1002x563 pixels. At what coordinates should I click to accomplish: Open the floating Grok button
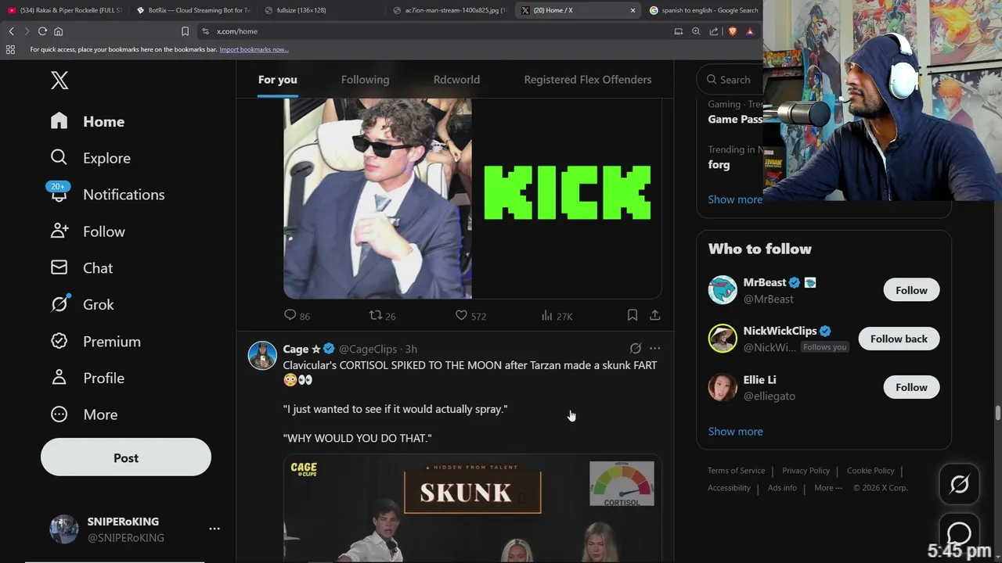click(959, 485)
